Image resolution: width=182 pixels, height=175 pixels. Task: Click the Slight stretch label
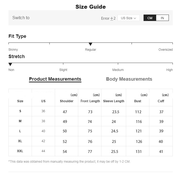63,70
